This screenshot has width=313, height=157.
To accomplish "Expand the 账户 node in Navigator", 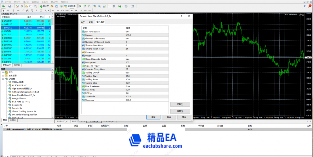I will tap(3, 72).
